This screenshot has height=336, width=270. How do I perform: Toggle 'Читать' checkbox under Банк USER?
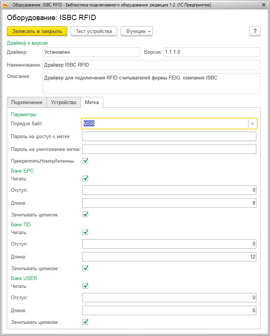85,286
